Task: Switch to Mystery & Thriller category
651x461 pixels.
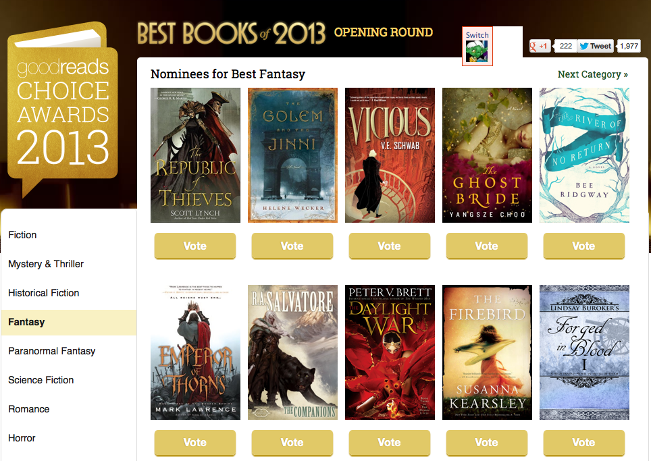Action: (46, 264)
